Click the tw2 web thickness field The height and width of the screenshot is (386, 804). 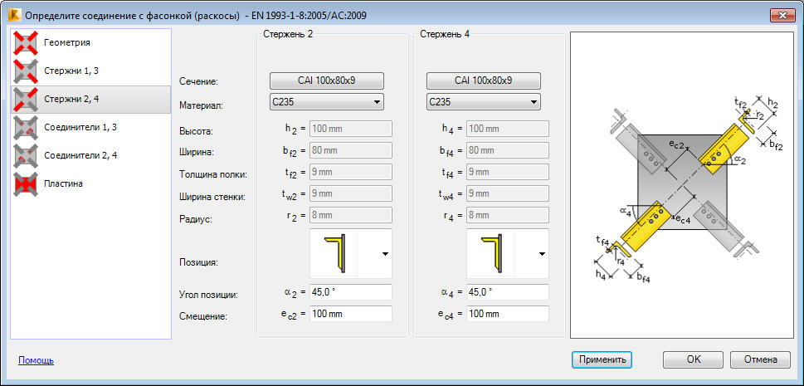tap(351, 193)
